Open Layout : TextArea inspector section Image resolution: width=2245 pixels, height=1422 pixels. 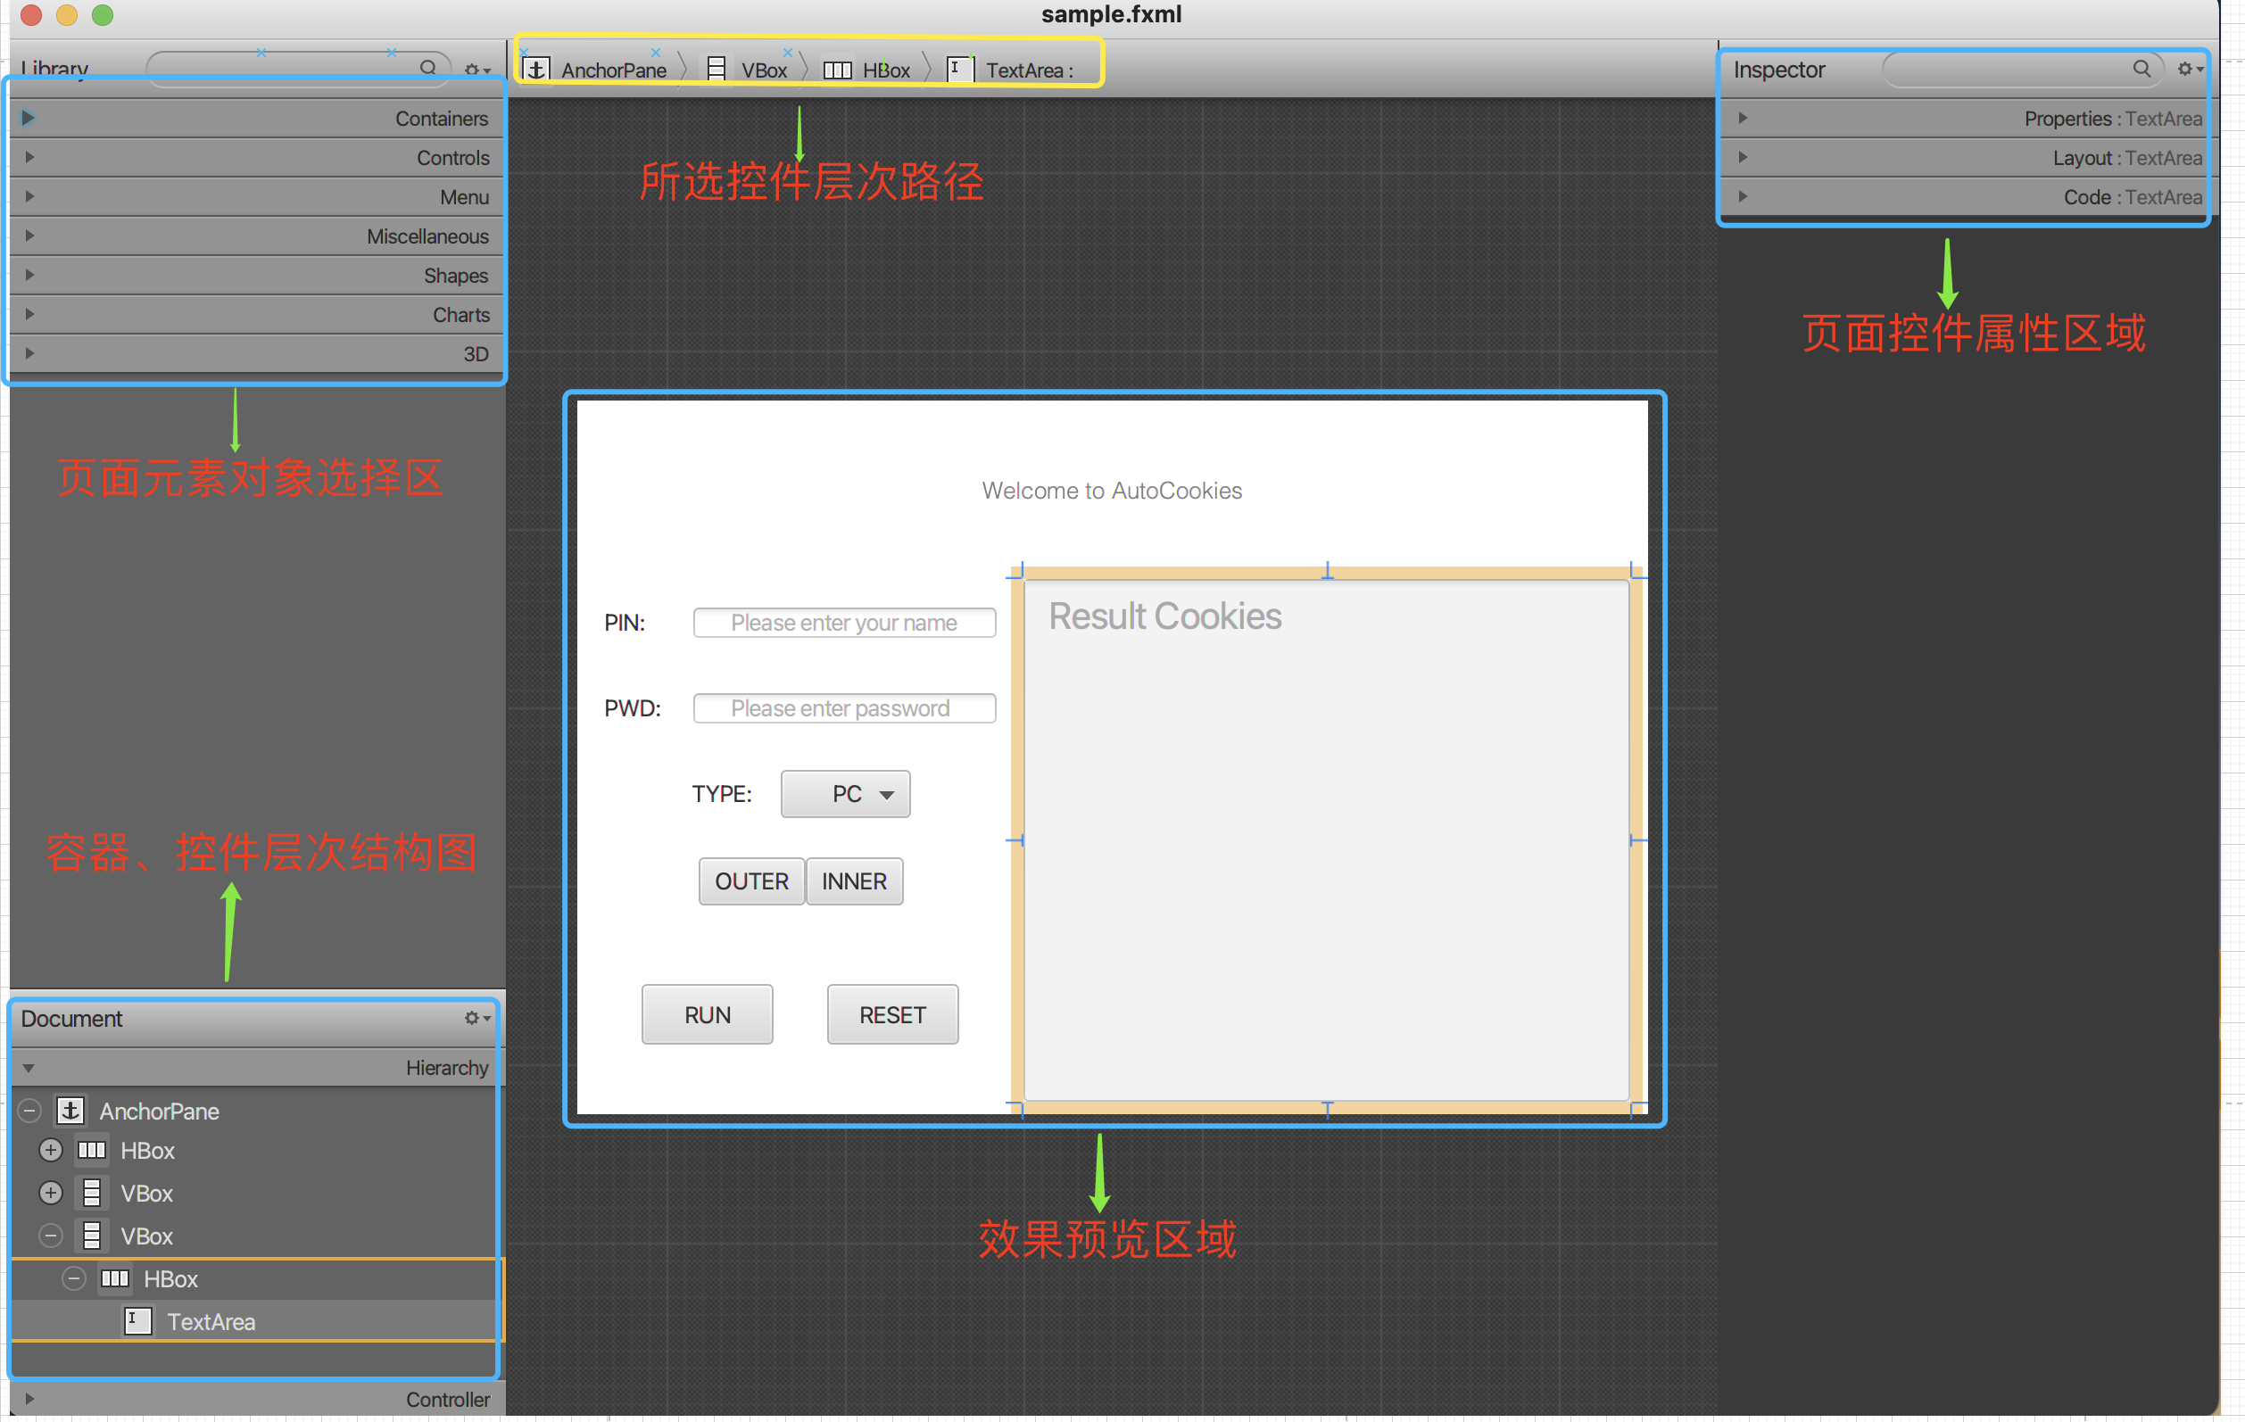1743,158
